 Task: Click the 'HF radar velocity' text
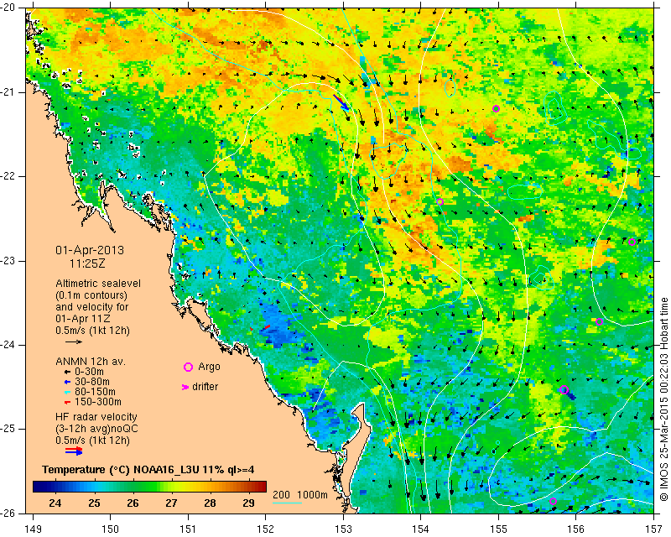(x=96, y=417)
